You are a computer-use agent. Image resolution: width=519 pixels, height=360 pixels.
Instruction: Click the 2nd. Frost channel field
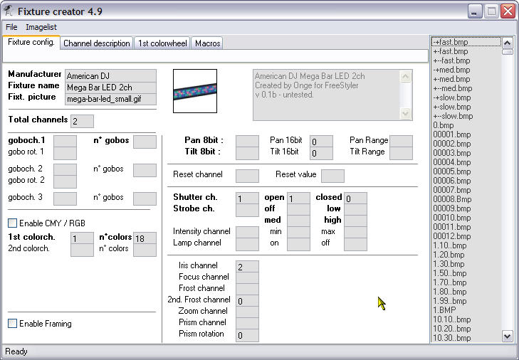247,301
